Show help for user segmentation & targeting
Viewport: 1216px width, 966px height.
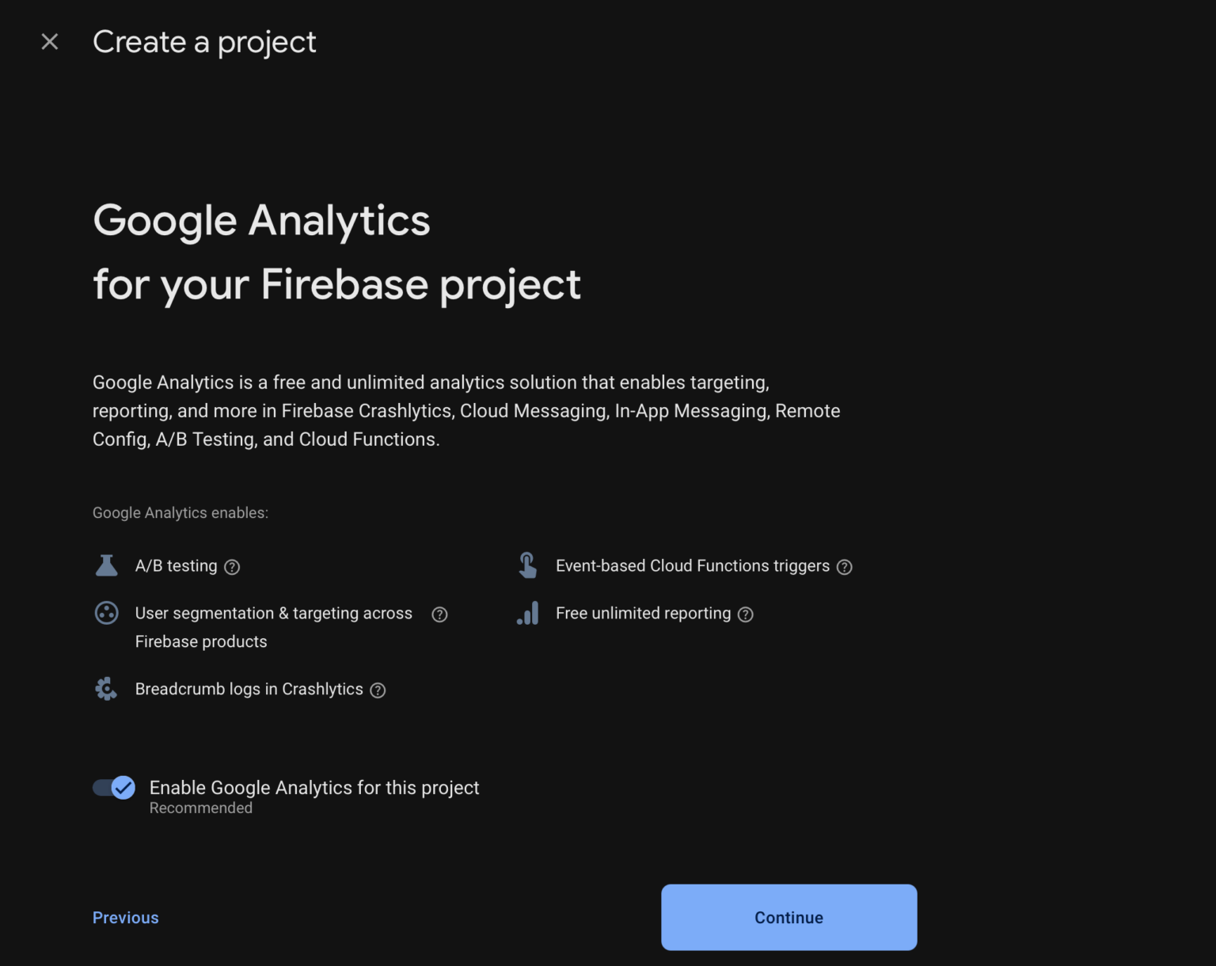point(439,614)
